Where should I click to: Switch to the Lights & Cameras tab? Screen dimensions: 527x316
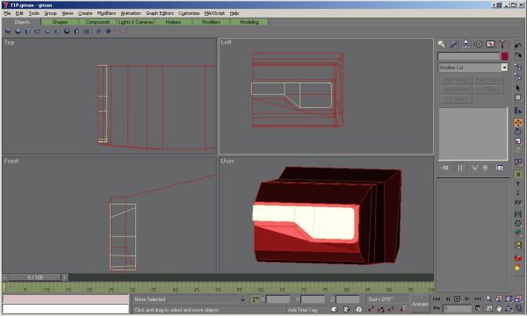(x=135, y=22)
